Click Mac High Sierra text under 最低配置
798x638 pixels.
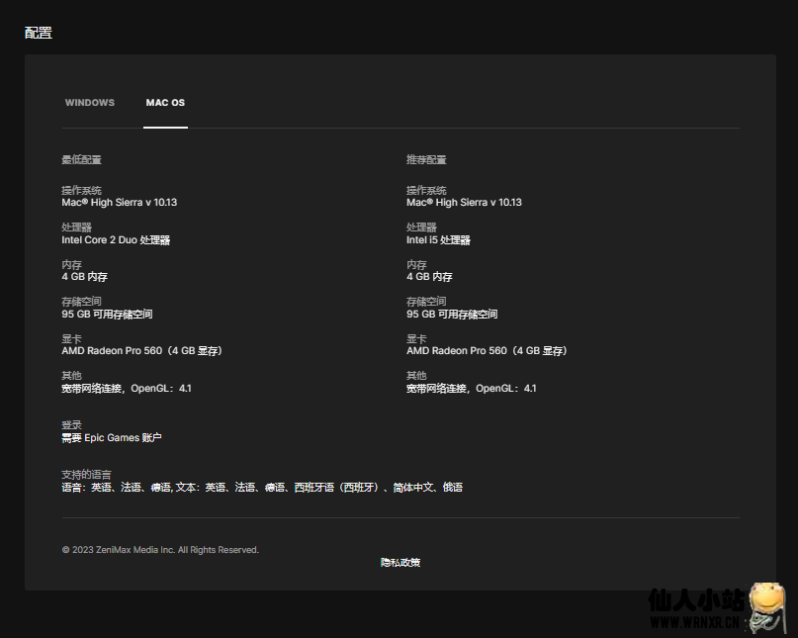point(119,202)
